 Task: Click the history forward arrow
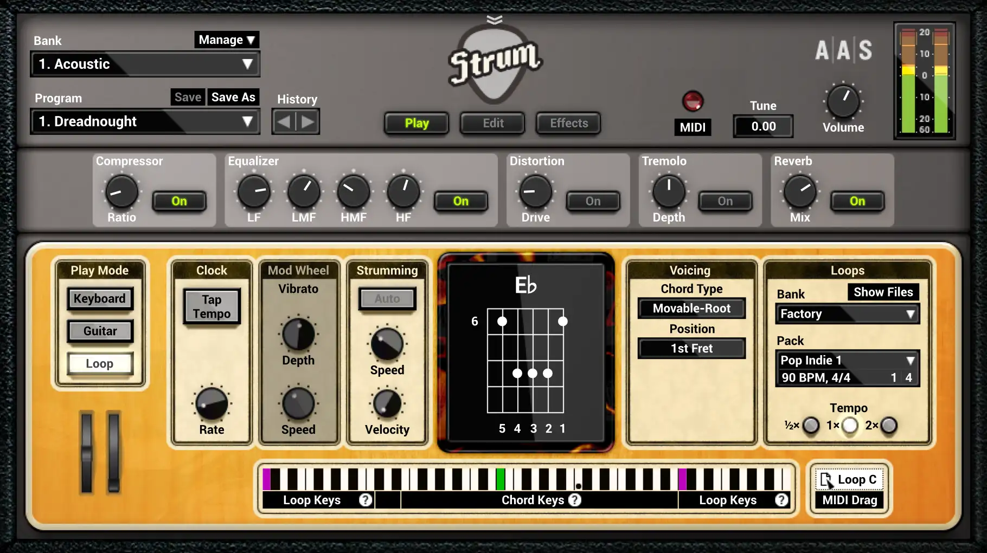click(307, 122)
